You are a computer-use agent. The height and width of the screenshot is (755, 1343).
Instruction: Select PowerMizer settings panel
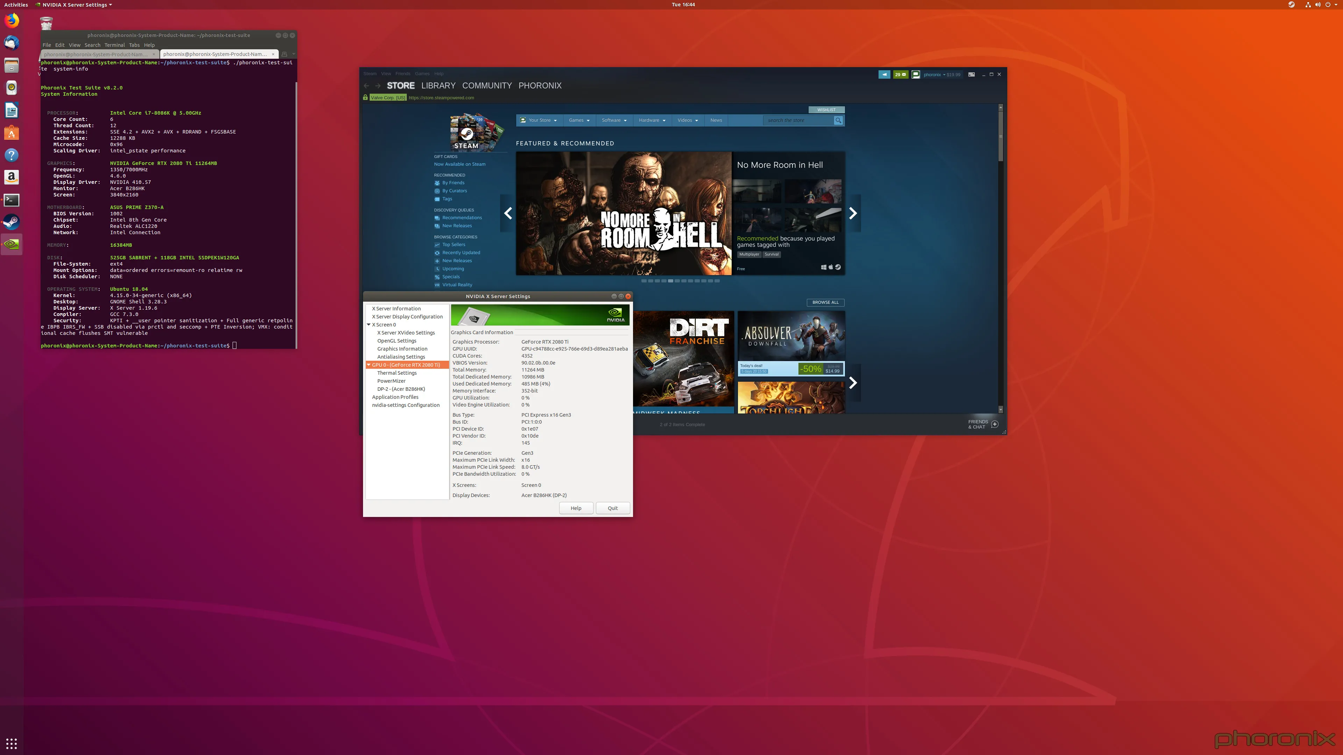(x=390, y=381)
